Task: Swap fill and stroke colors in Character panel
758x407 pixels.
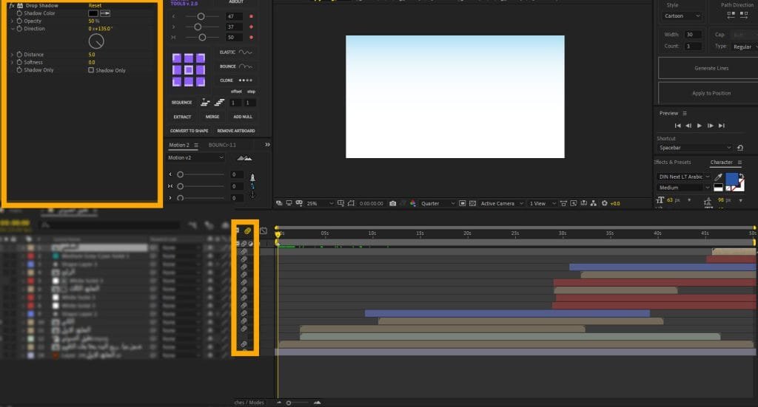Action: [x=741, y=176]
